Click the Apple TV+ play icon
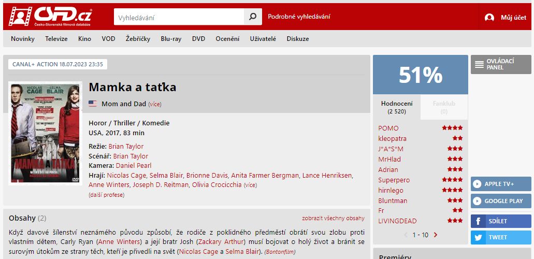 click(477, 184)
